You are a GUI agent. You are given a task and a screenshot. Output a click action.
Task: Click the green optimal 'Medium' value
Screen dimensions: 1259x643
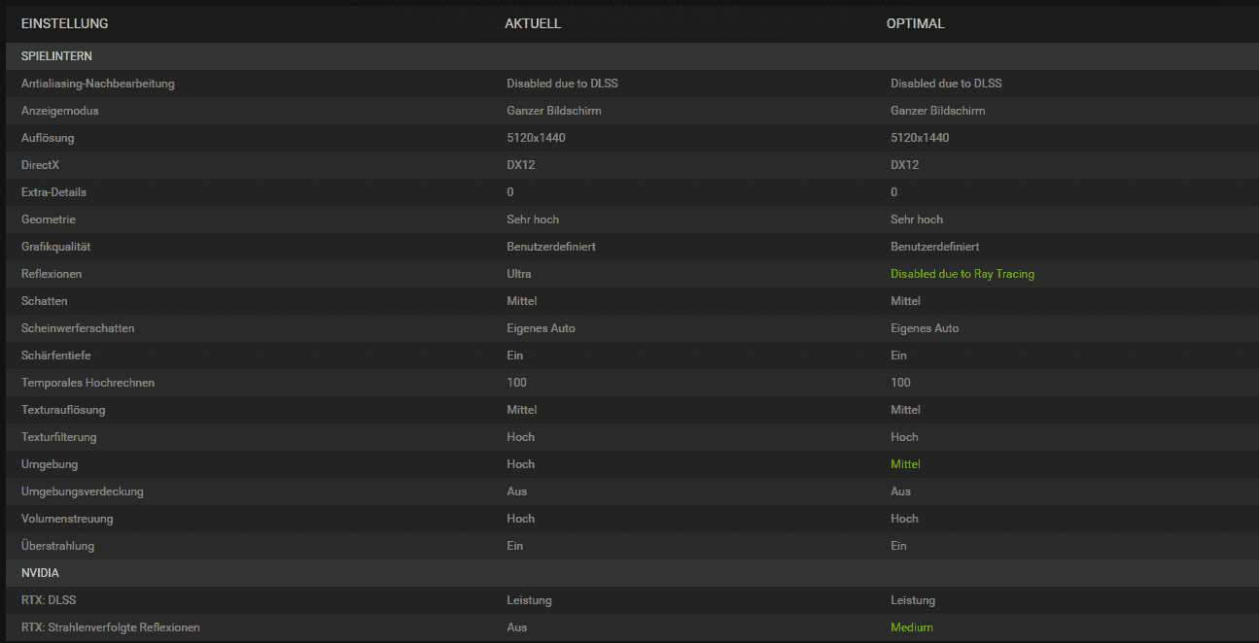click(911, 627)
